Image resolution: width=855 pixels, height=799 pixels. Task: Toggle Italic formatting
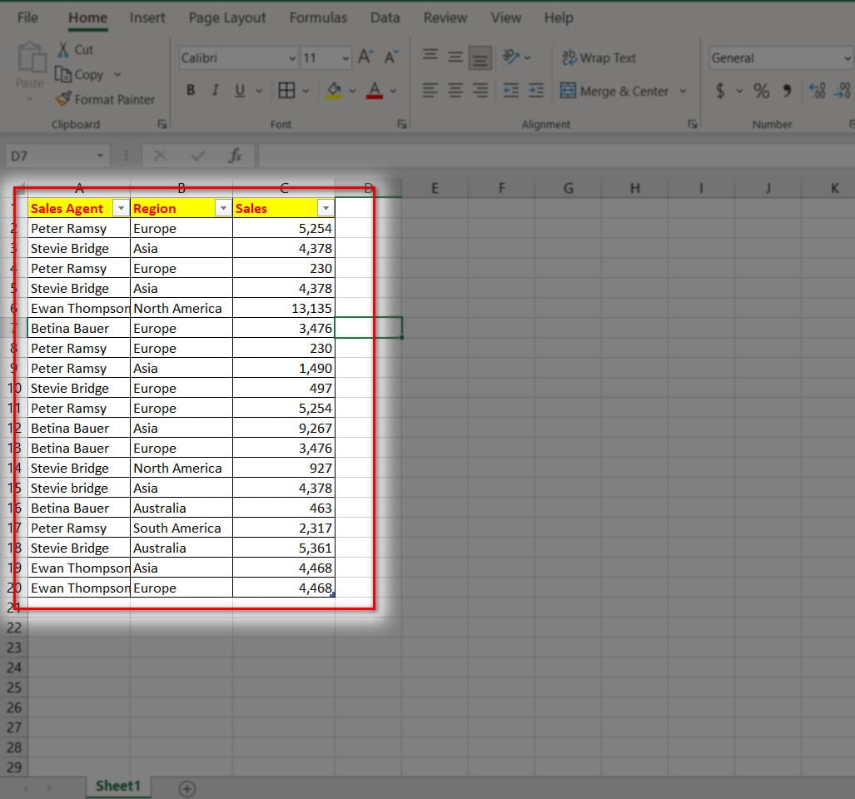pyautogui.click(x=215, y=91)
